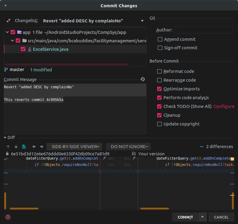Image resolution: width=238 pixels, height=224 pixels.
Task: Enable Amend commit checkbox
Action: (160, 39)
